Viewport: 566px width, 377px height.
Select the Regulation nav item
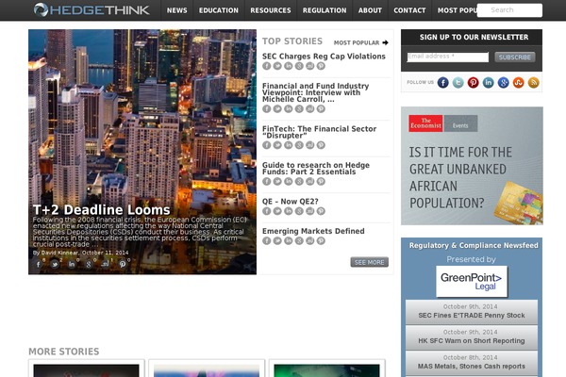coord(325,10)
